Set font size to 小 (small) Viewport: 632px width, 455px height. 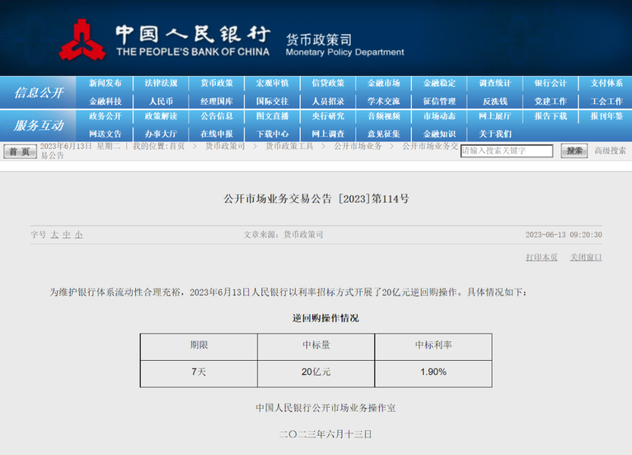point(78,235)
